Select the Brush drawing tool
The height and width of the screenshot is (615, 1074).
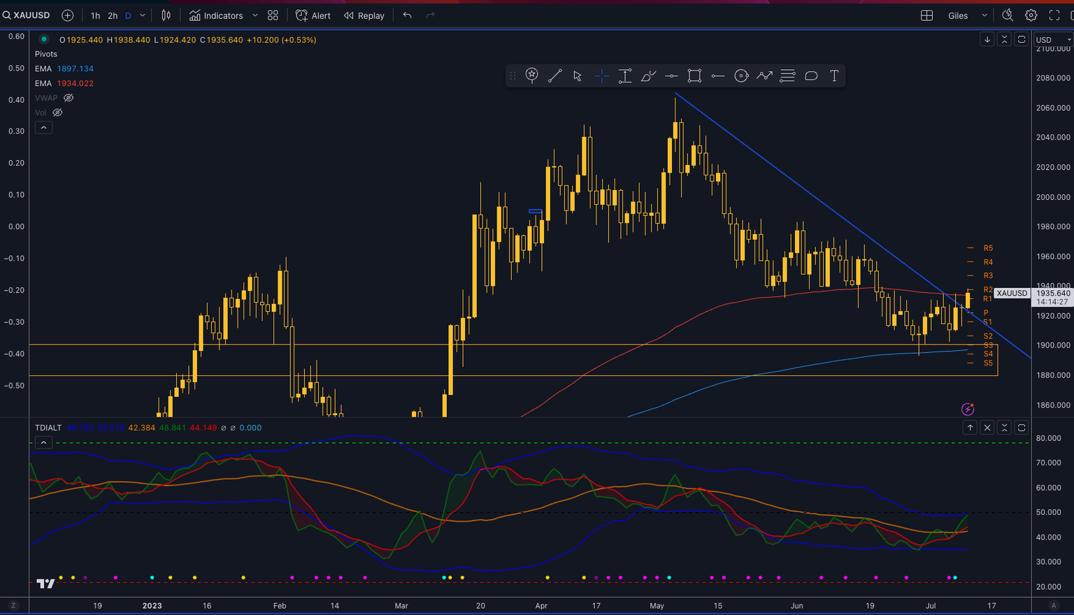pyautogui.click(x=648, y=75)
